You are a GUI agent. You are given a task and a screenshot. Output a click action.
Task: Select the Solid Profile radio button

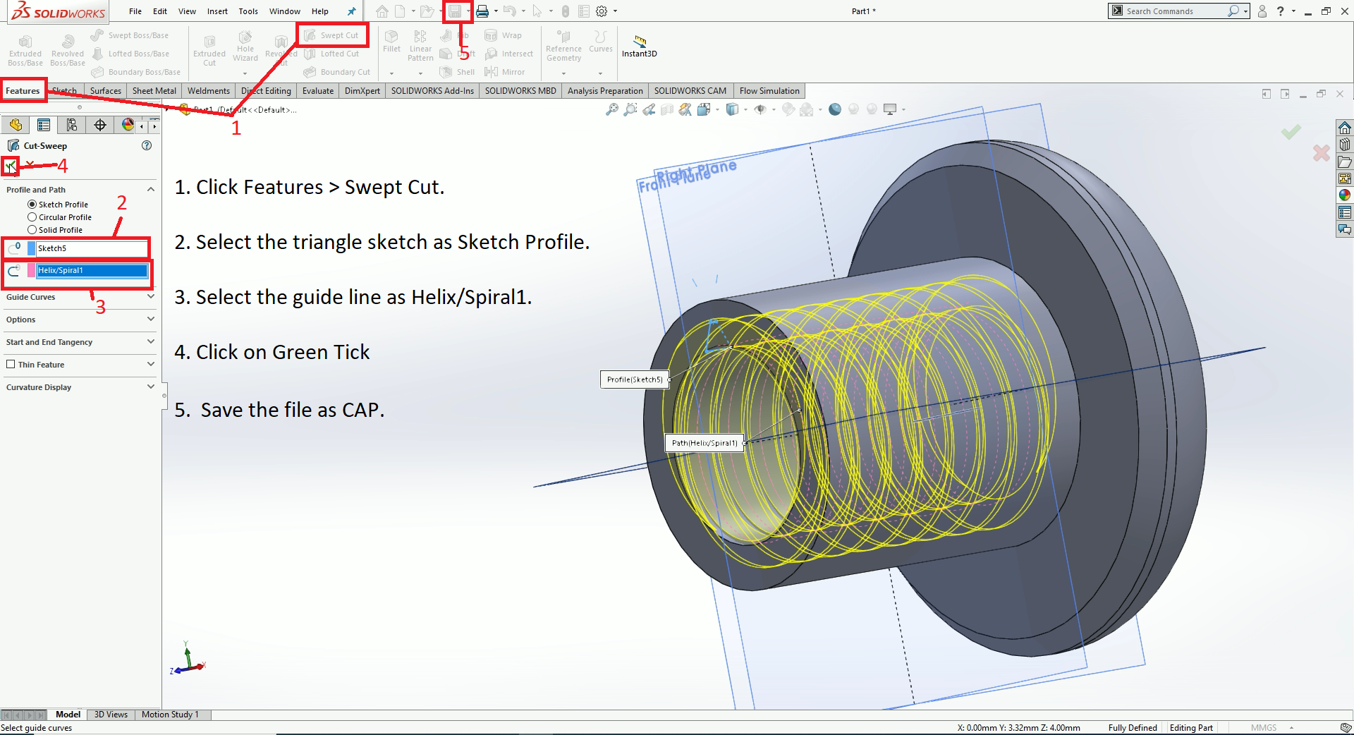pyautogui.click(x=32, y=230)
